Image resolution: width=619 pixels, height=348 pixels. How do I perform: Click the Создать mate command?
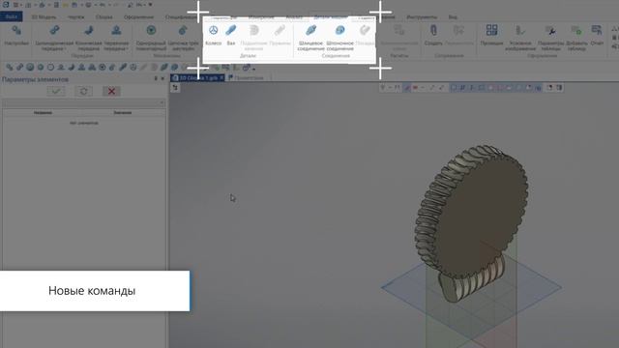click(x=433, y=36)
